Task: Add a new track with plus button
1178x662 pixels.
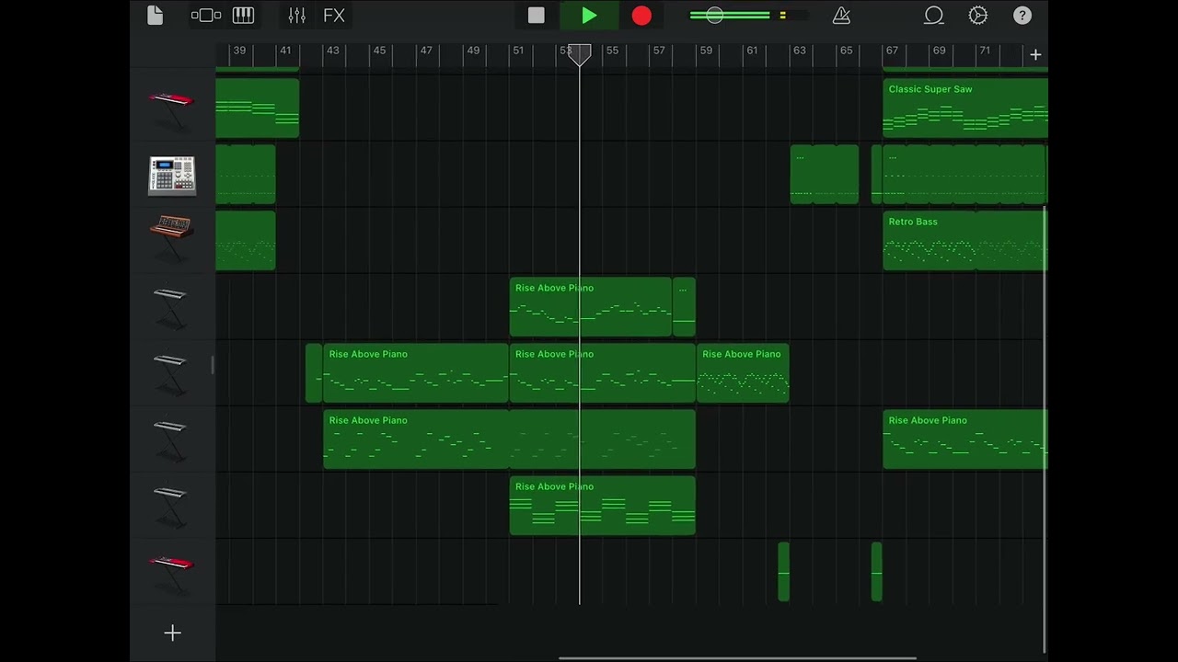Action: 172,633
